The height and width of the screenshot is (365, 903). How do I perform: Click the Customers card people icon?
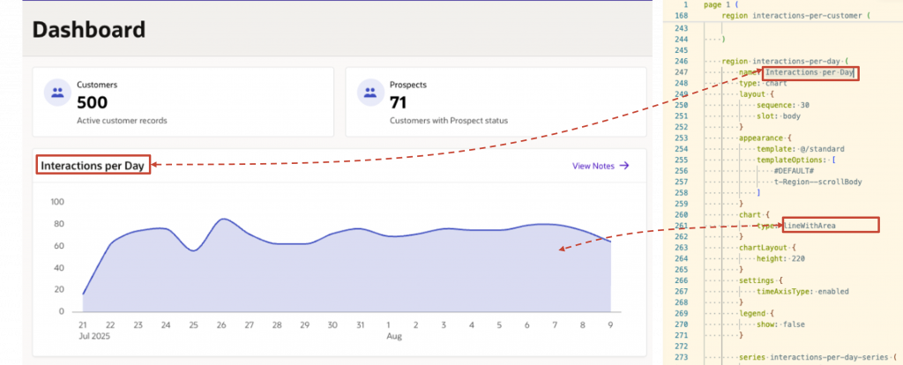pos(57,93)
